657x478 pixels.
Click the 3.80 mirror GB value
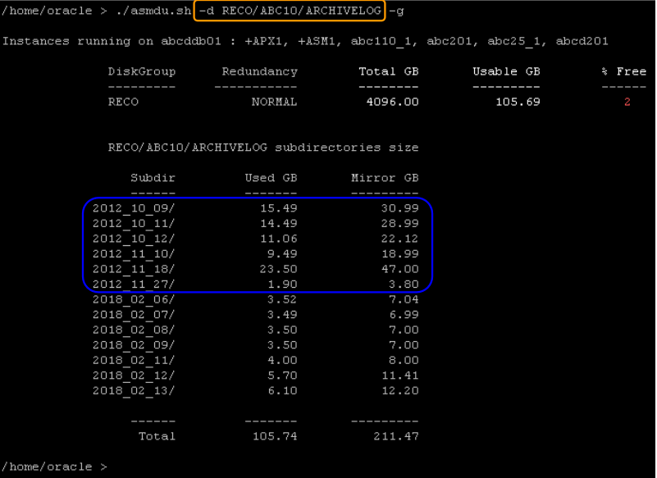point(404,284)
